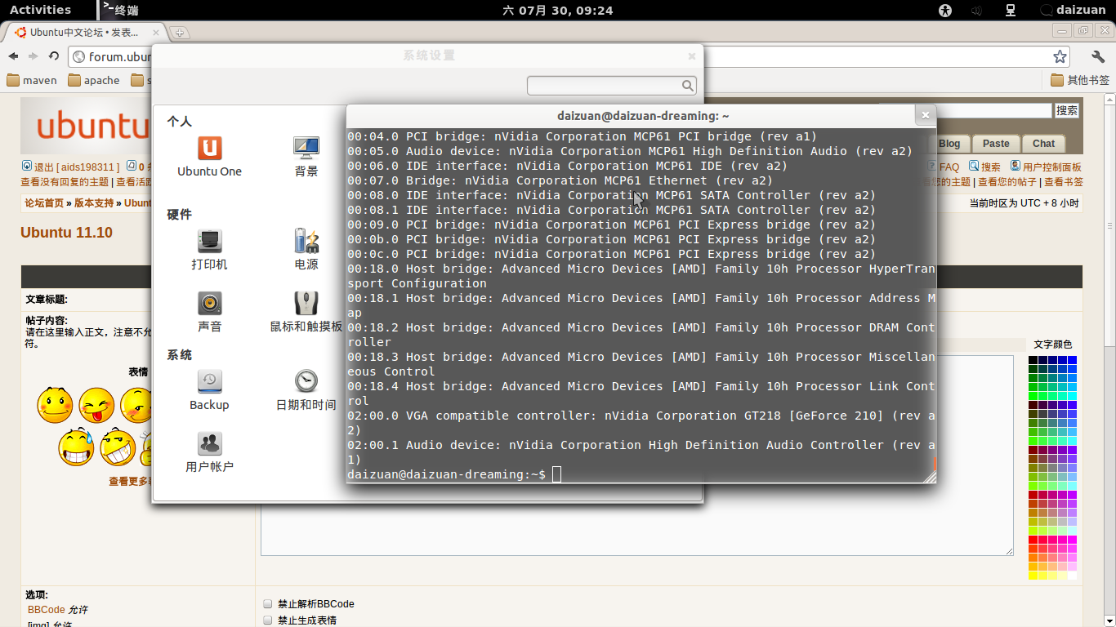Viewport: 1116px width, 627px height.
Task: Open the 查看书签 link
Action: [1064, 182]
